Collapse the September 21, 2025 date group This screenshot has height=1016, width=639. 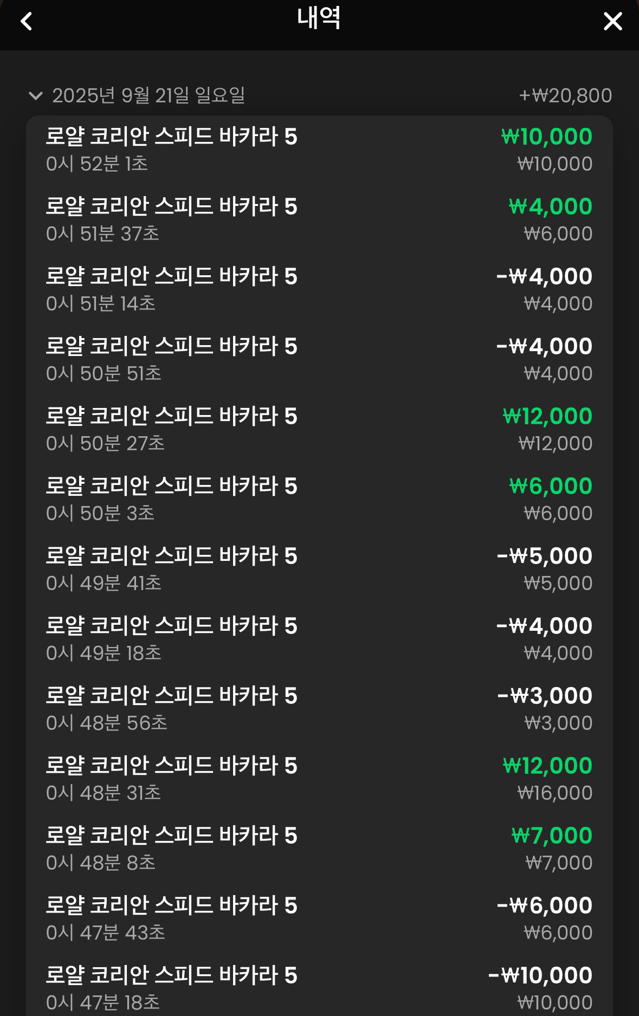click(x=35, y=96)
